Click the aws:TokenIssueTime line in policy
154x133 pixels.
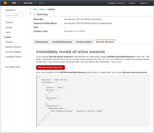coord(76,111)
